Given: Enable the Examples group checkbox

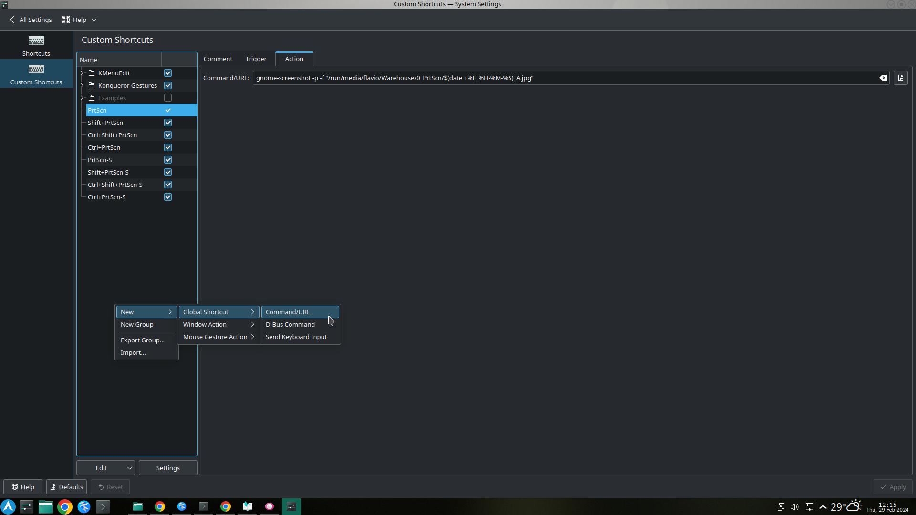Looking at the screenshot, I should (168, 98).
